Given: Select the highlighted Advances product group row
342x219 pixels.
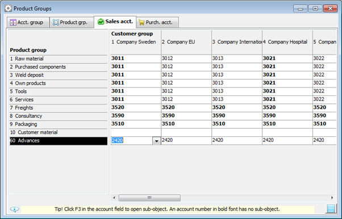Looking at the screenshot, I should pyautogui.click(x=59, y=141).
